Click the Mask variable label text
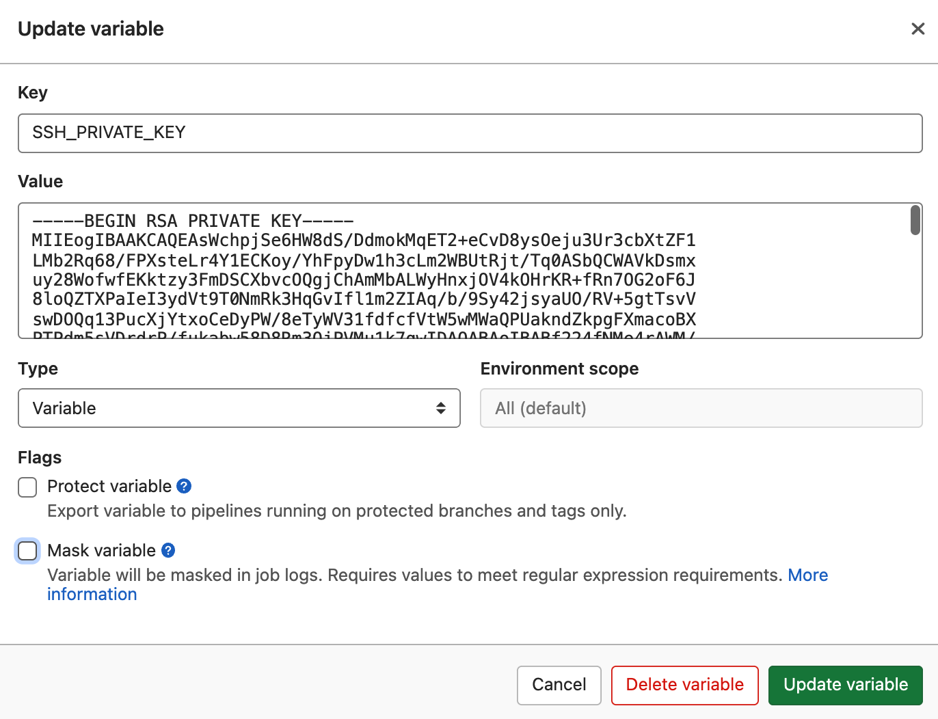 102,550
